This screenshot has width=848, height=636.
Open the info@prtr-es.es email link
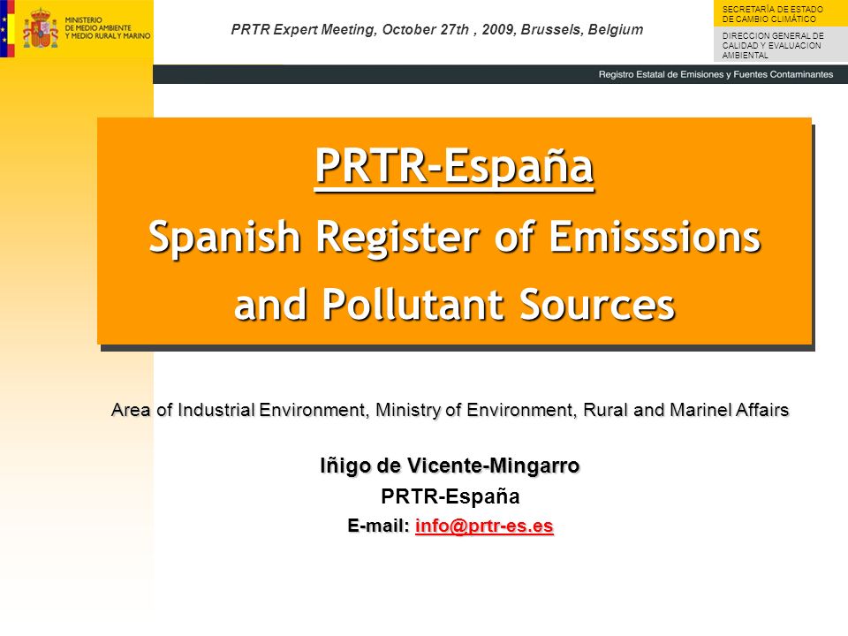point(484,526)
